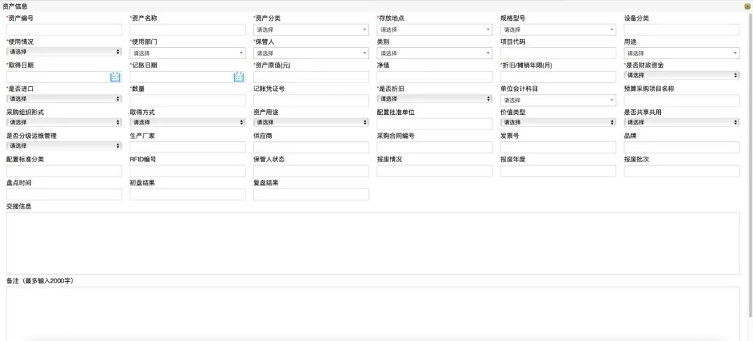Open the 记账日期 calendar picker
This screenshot has width=753, height=341.
point(238,77)
